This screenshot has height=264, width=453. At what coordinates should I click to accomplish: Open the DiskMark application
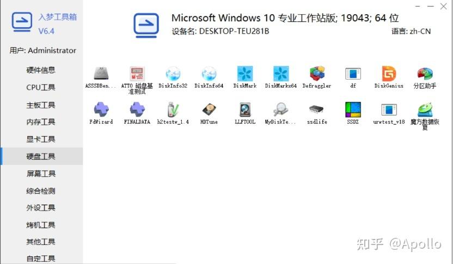pos(245,75)
